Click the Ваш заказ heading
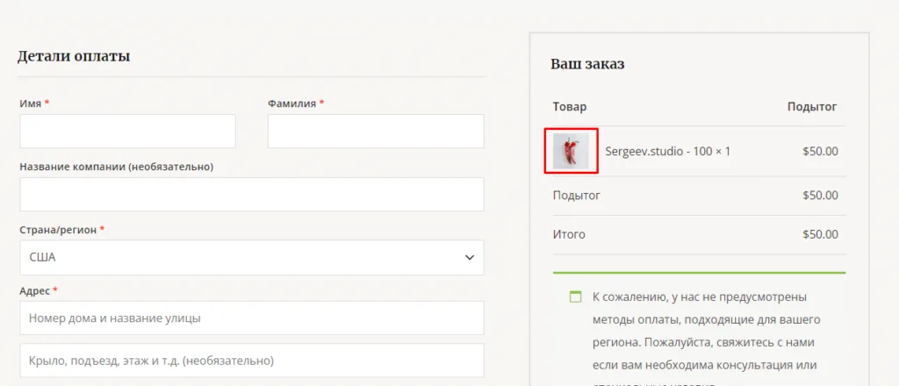The width and height of the screenshot is (899, 386). [587, 64]
